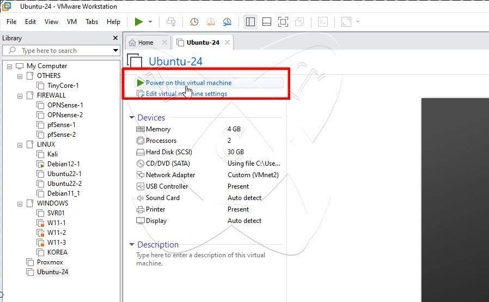Click the green Power On toolbar button
This screenshot has width=489, height=302.
pyautogui.click(x=139, y=22)
